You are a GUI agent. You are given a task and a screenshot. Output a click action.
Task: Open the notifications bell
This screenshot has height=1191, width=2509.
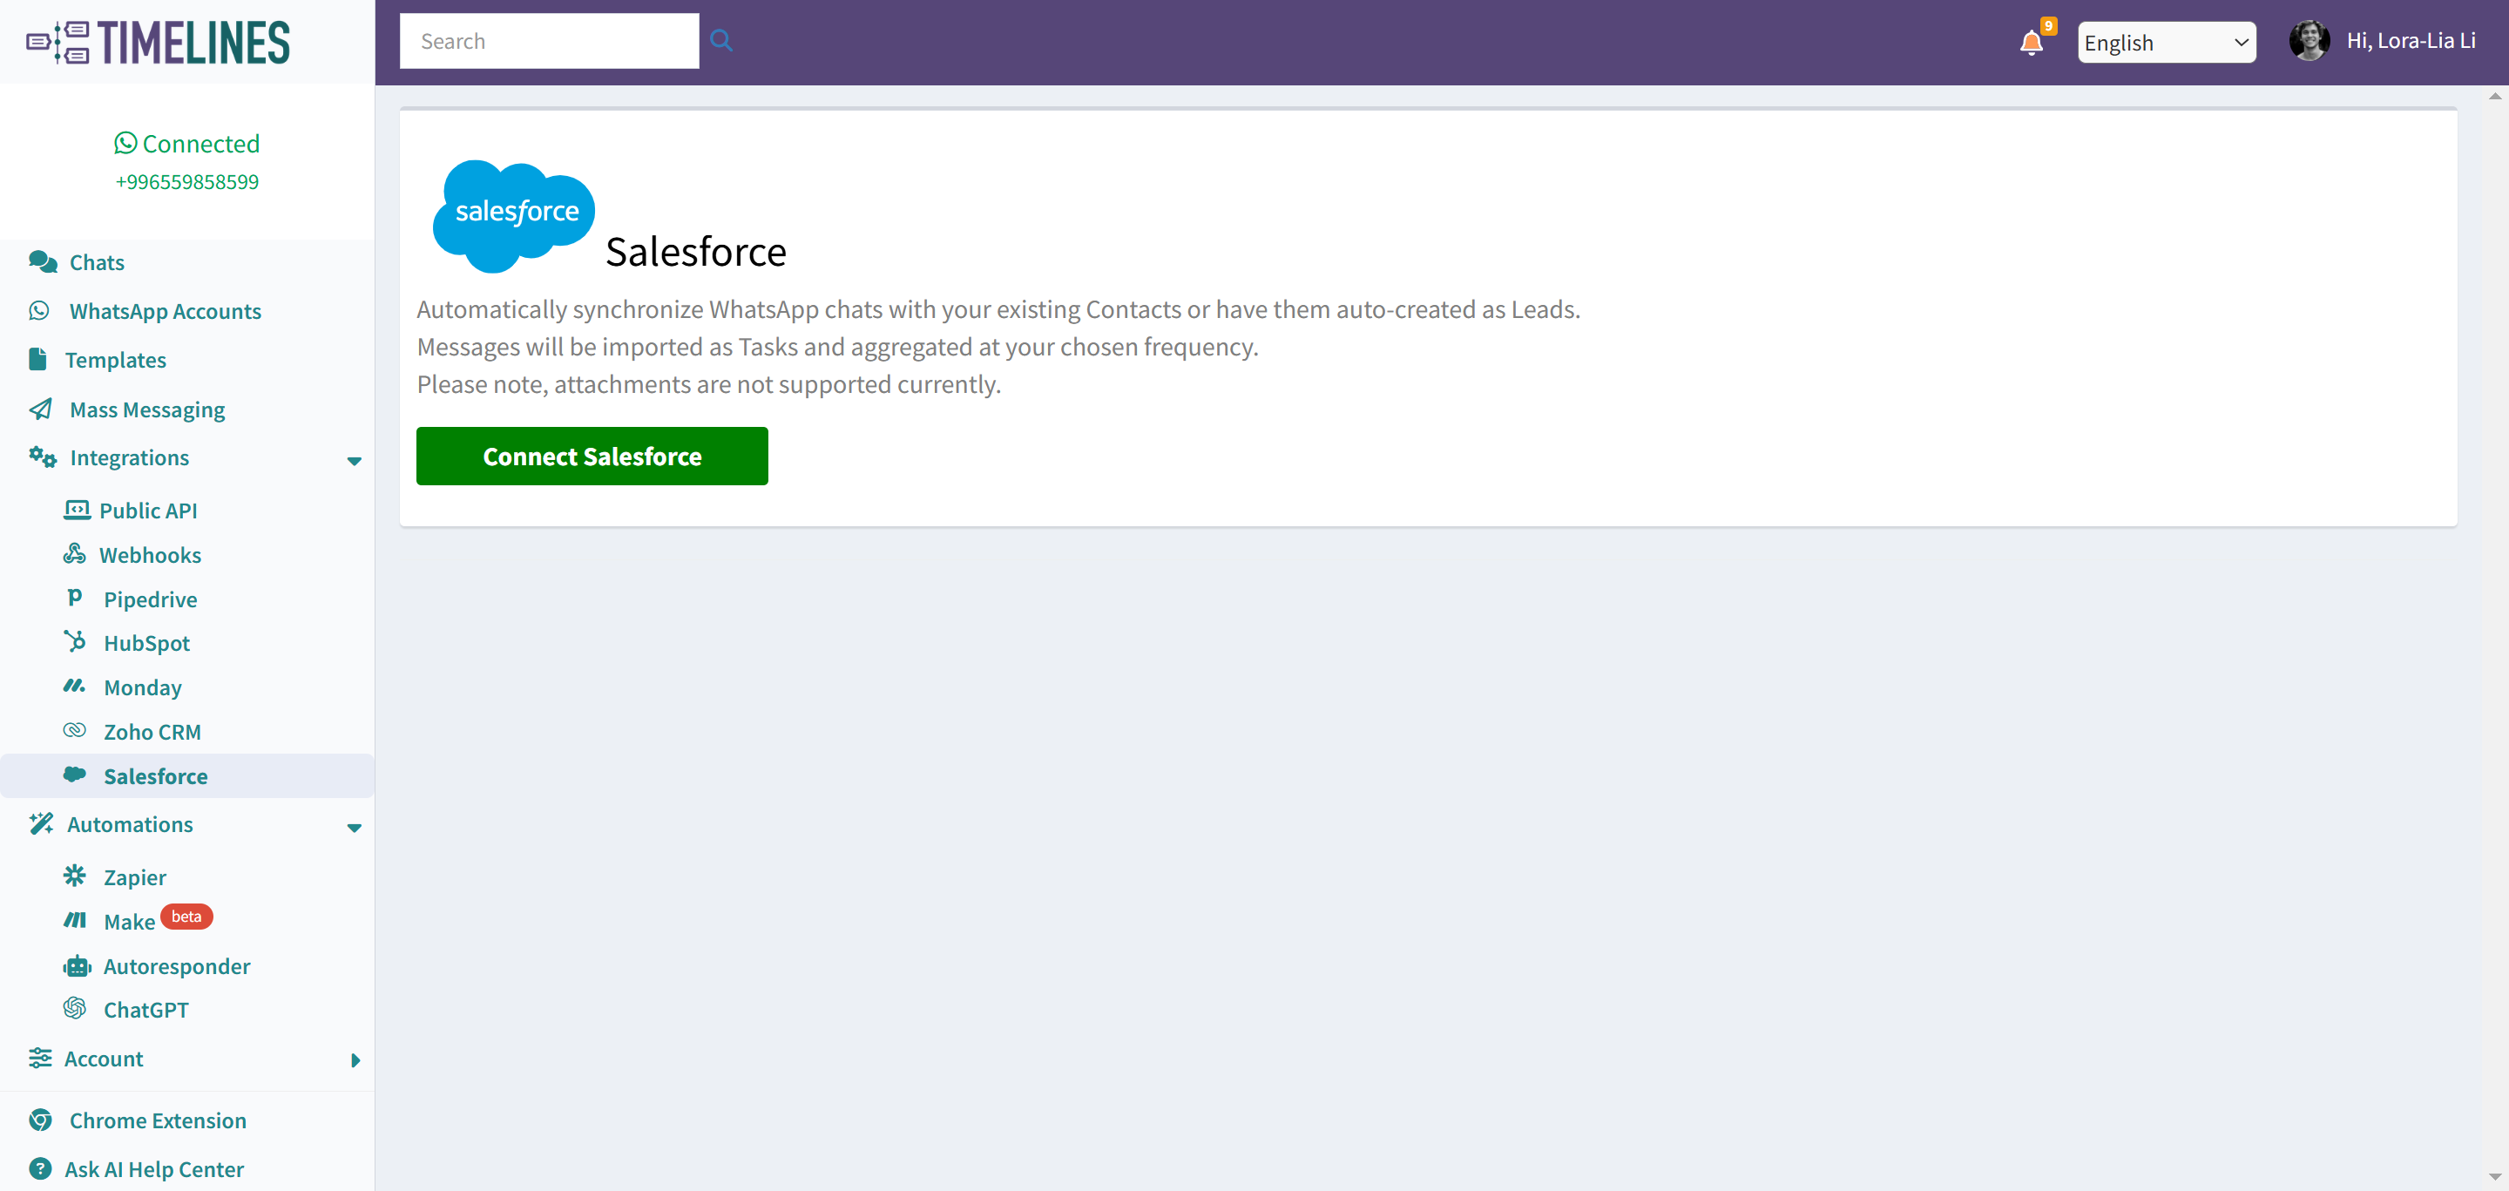tap(2031, 43)
